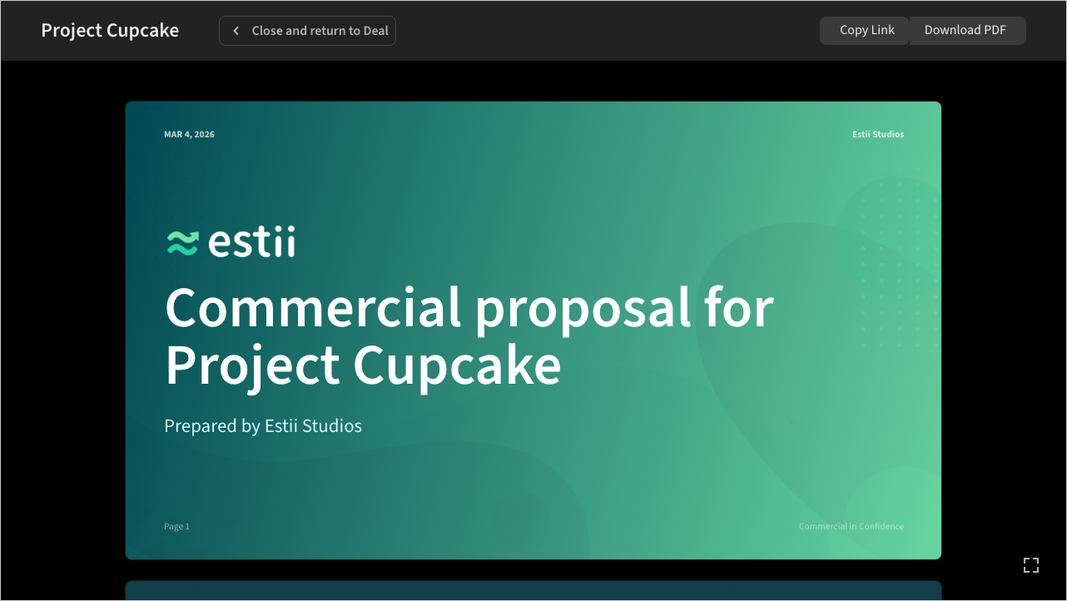The height and width of the screenshot is (601, 1067).
Task: Open the second slide peeking at bottom
Action: (533, 590)
